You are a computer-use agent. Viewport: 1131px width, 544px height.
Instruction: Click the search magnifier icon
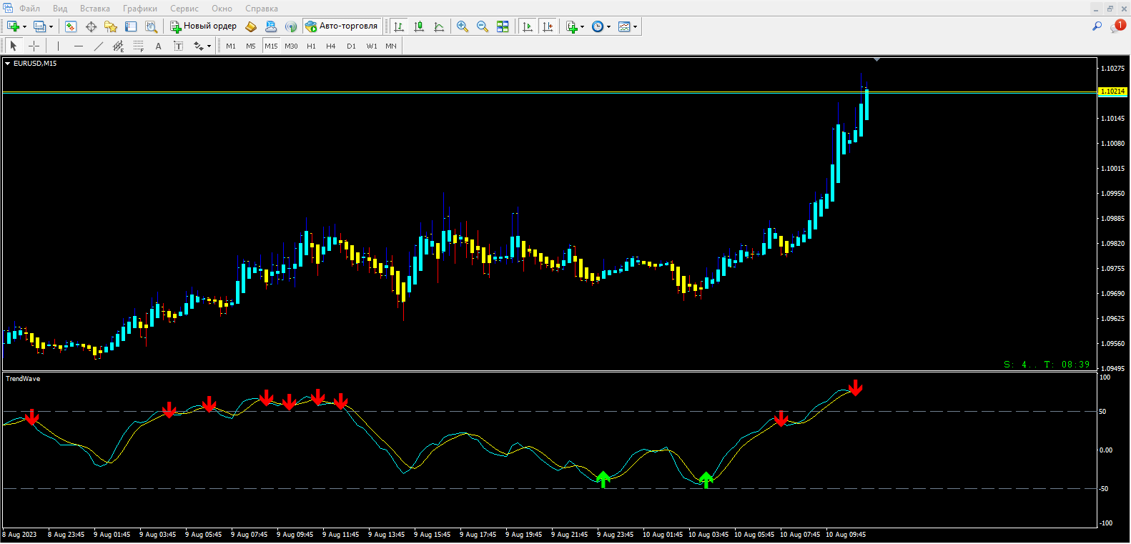[x=1097, y=26]
